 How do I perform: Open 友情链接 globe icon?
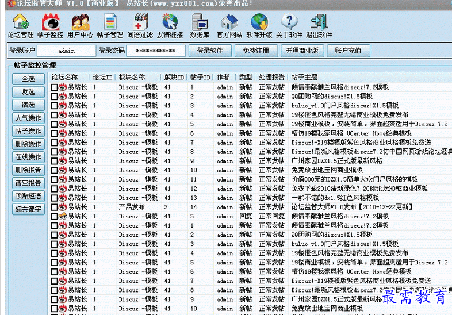(170, 26)
